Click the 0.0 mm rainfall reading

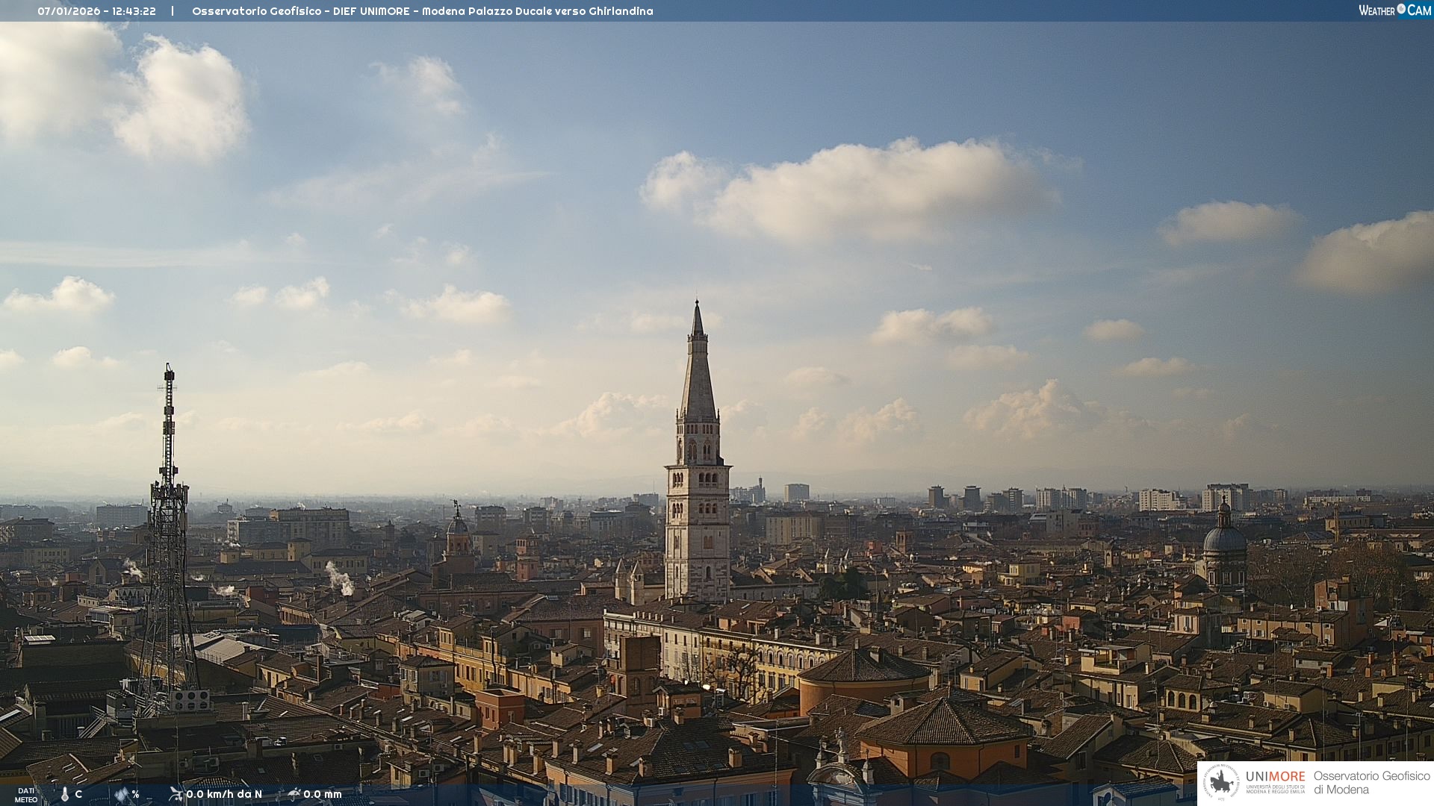coord(323,794)
